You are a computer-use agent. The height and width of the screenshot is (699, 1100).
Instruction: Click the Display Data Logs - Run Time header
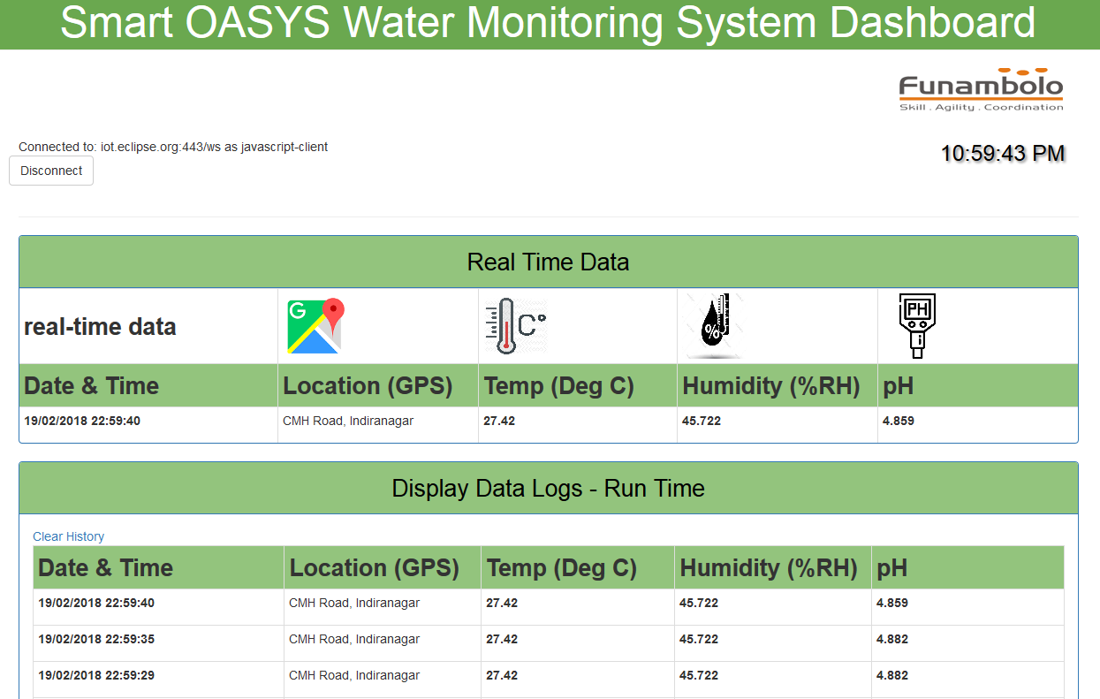[548, 488]
